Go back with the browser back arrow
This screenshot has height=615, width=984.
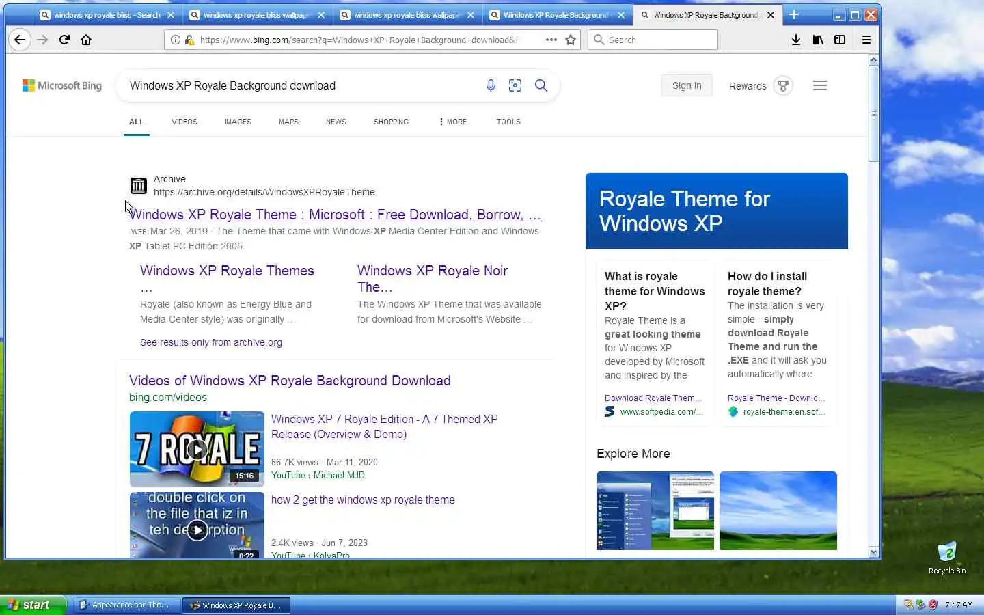click(x=20, y=40)
